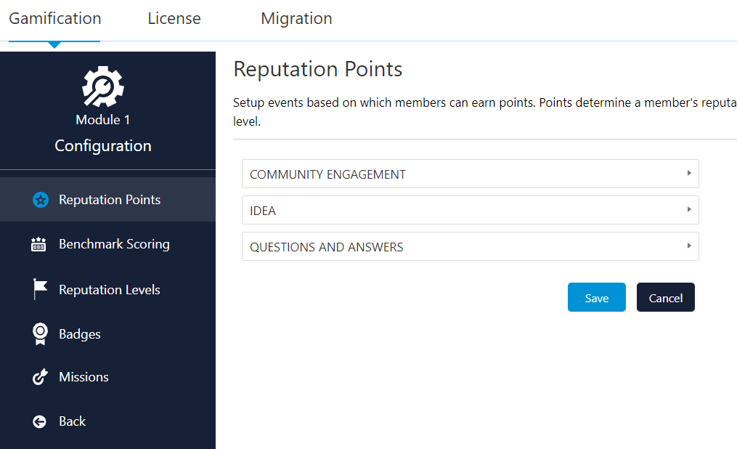Expand the COMMUNITY ENGAGEMENT section
The width and height of the screenshot is (737, 449).
[470, 174]
